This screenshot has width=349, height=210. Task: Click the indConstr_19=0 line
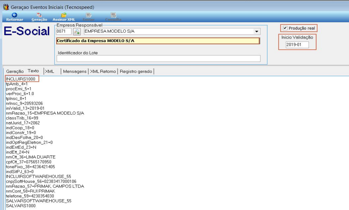[21, 133]
